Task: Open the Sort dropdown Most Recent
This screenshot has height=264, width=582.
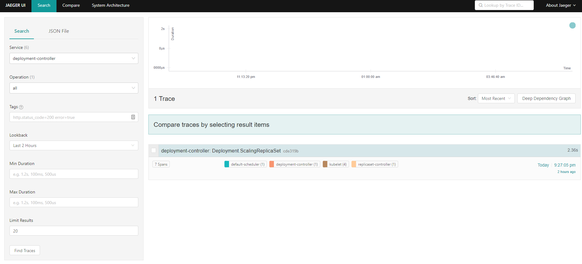Action: (496, 98)
